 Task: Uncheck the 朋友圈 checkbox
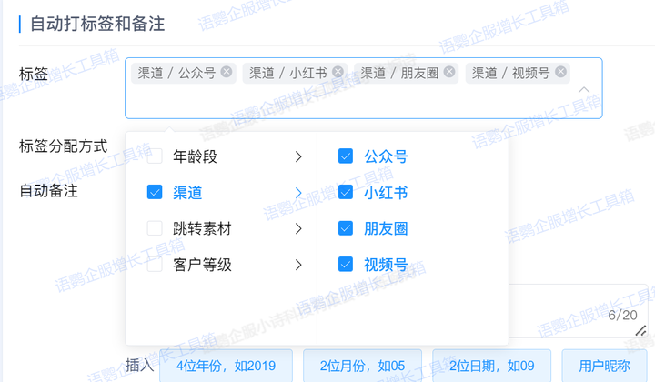coord(346,228)
